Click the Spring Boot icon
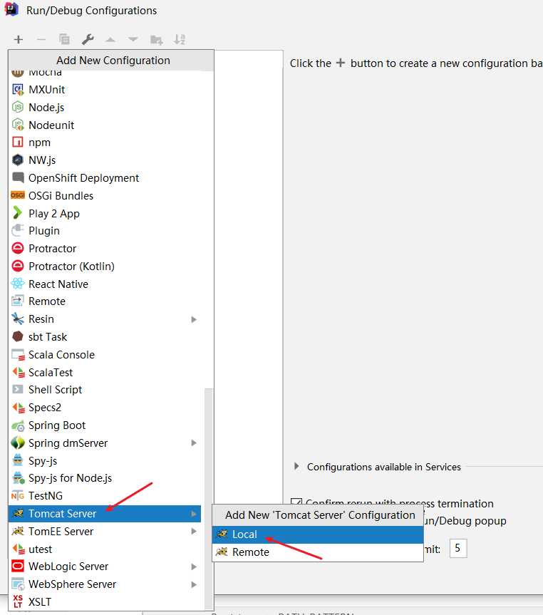Viewport: 543px width, 615px height. [x=18, y=425]
